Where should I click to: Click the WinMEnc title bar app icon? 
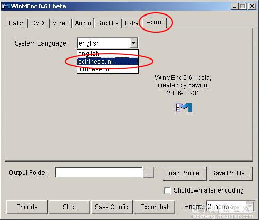tap(6, 6)
